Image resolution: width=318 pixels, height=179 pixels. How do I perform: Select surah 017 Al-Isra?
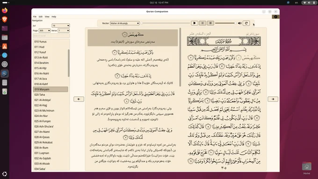click(x=51, y=79)
